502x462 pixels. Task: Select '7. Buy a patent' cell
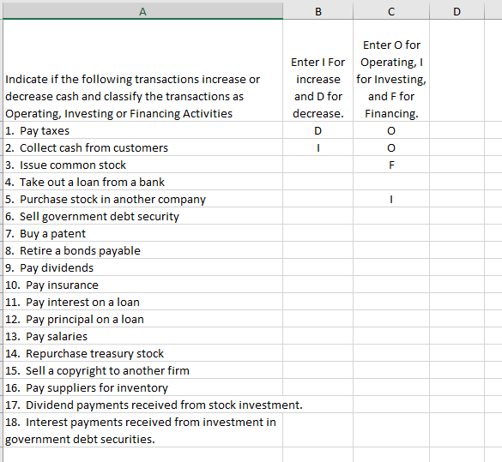click(x=142, y=233)
